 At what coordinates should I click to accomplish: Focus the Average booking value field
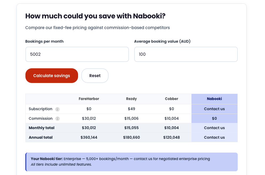(186, 54)
